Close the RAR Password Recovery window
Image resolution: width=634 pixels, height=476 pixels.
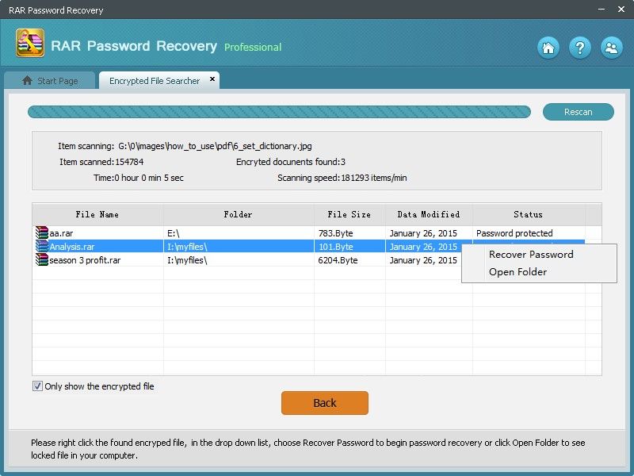[x=621, y=9]
